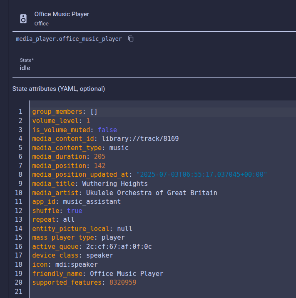Click the copy entity ID icon

click(131, 39)
